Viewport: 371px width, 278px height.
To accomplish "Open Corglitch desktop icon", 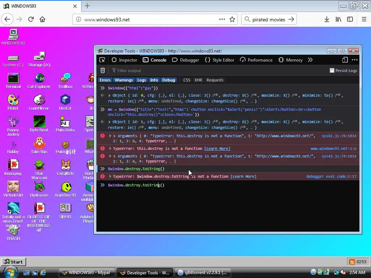I will pyautogui.click(x=65, y=168).
